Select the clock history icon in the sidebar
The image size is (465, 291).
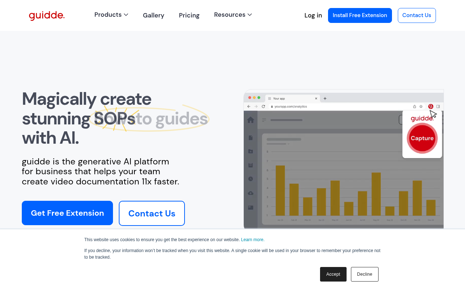tap(250, 179)
